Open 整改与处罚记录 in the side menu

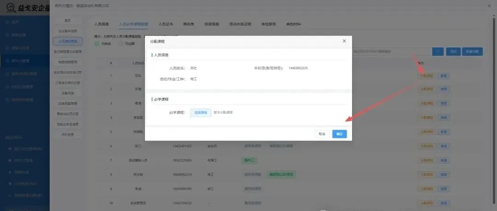point(68,114)
